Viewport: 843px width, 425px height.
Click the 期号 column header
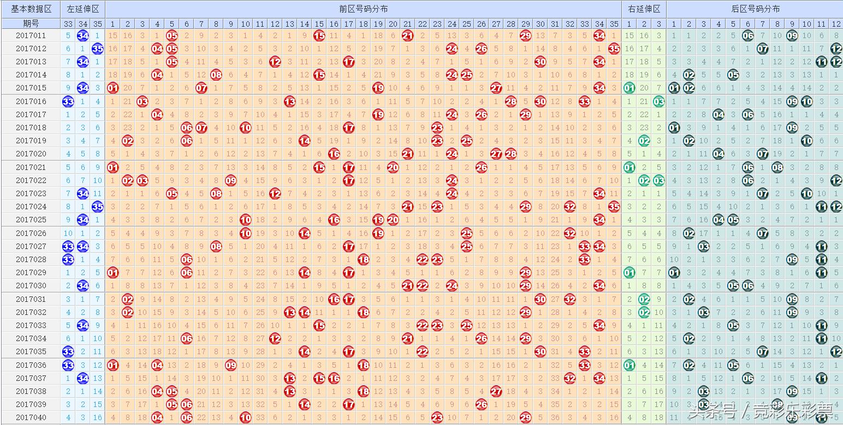(30, 24)
